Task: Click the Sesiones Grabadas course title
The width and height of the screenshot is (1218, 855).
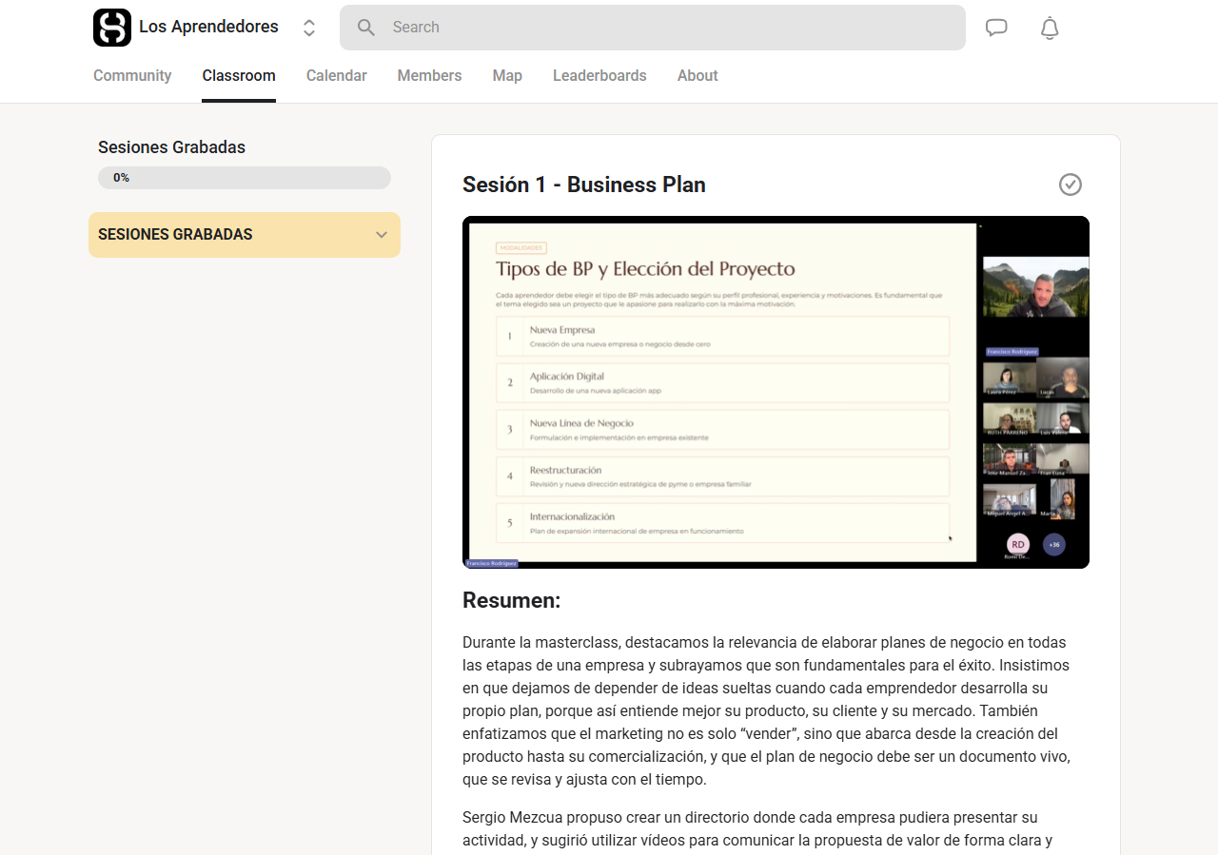Action: click(171, 147)
